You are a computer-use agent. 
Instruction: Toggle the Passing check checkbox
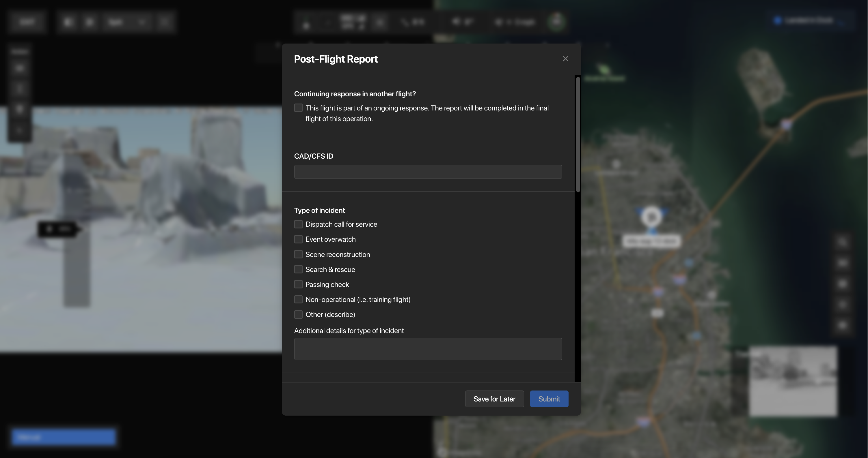298,284
